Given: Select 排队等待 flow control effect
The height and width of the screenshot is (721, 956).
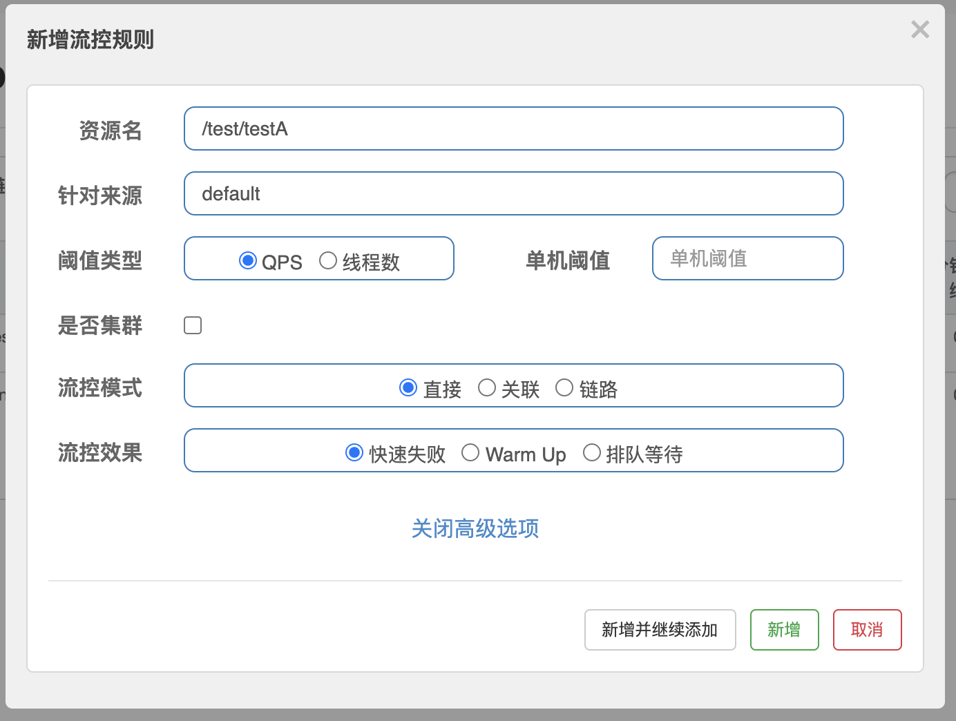Looking at the screenshot, I should click(592, 452).
